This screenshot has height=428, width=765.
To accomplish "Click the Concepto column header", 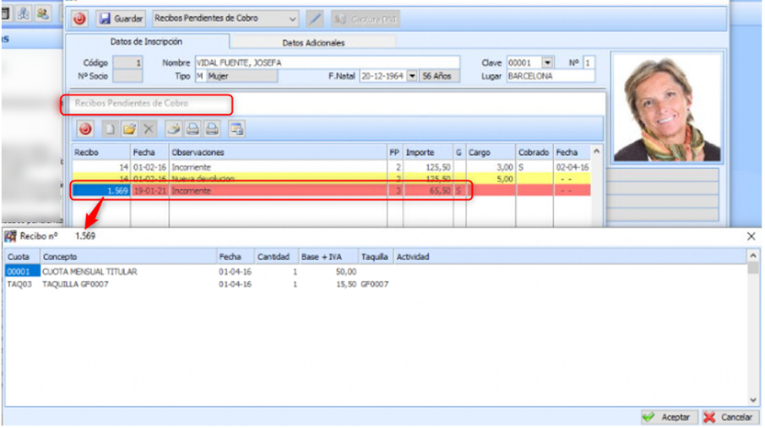I will pyautogui.click(x=127, y=256).
